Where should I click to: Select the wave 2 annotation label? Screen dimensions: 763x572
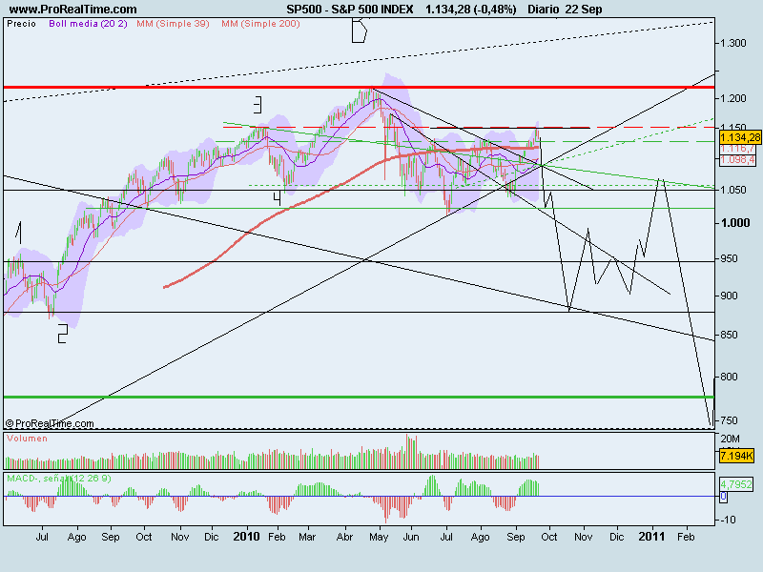[62, 334]
